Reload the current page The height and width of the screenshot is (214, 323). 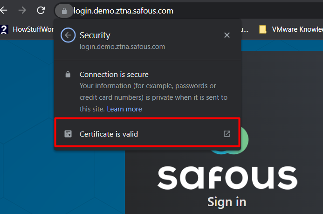tap(41, 10)
